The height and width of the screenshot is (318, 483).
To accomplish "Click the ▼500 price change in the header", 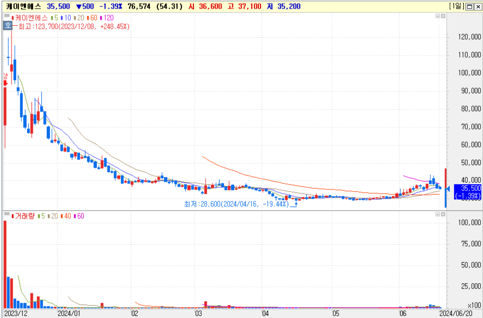I will (x=85, y=7).
